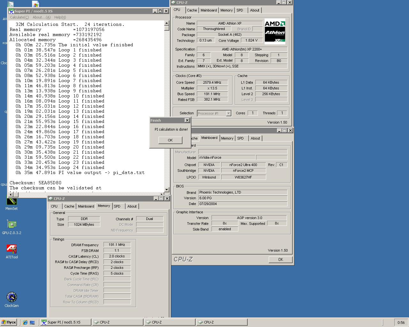Confirm the PI calculation done dialog with OK
409x327 pixels.
(170, 140)
